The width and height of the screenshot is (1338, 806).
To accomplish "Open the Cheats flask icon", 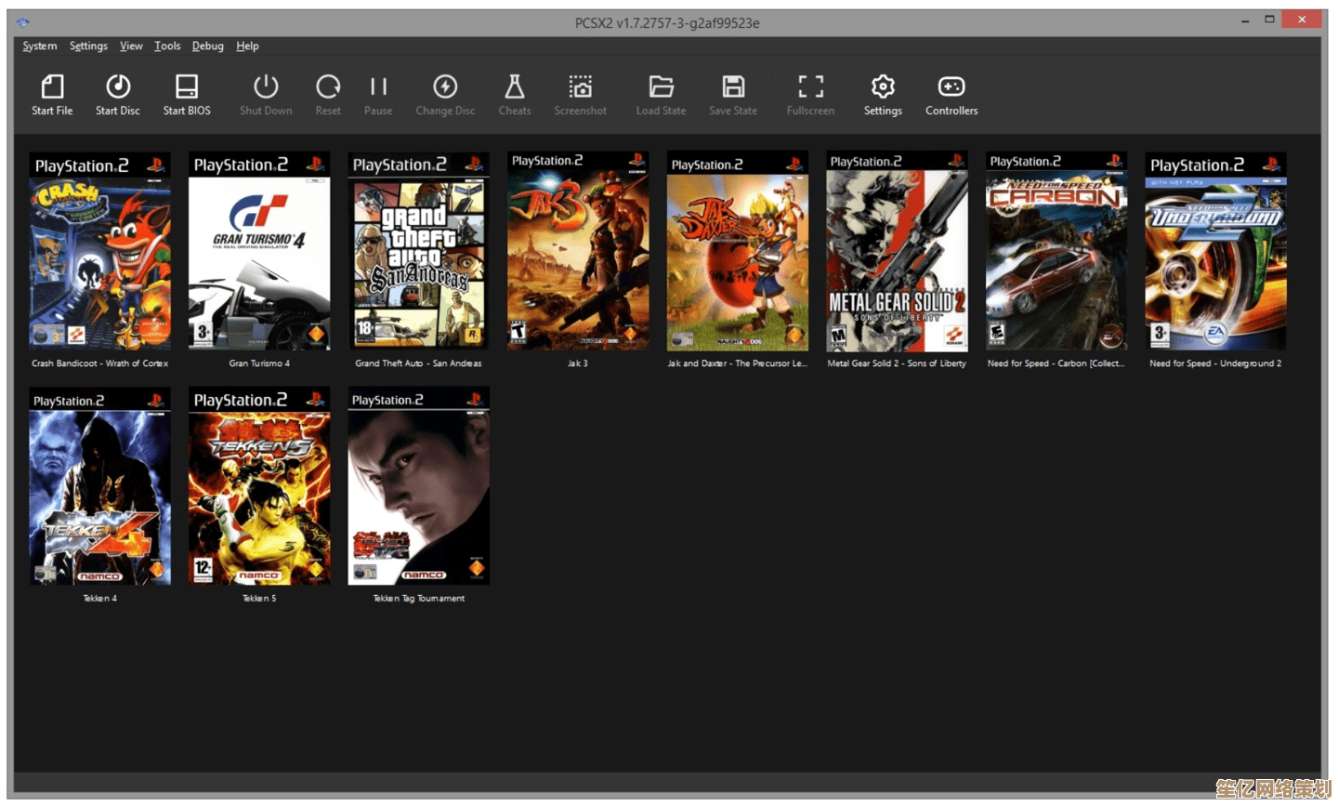I will tap(515, 88).
